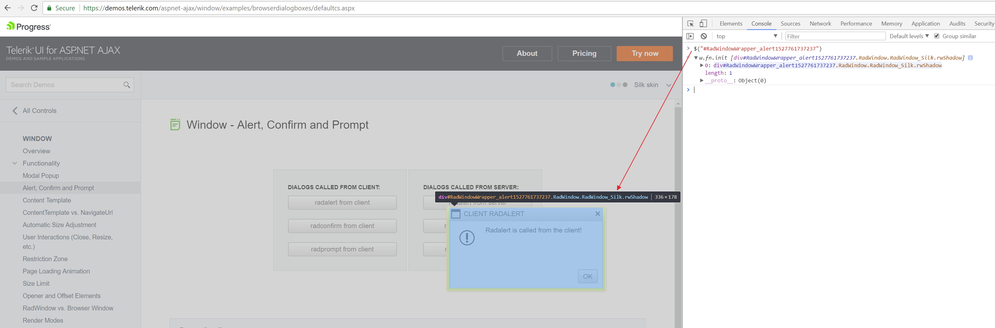Click radconfirm from client button

coord(342,226)
